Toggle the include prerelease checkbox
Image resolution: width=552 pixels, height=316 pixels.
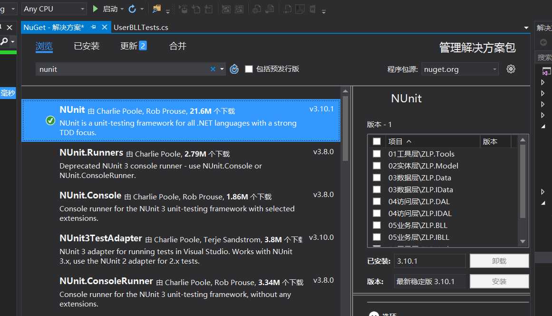pyautogui.click(x=249, y=69)
